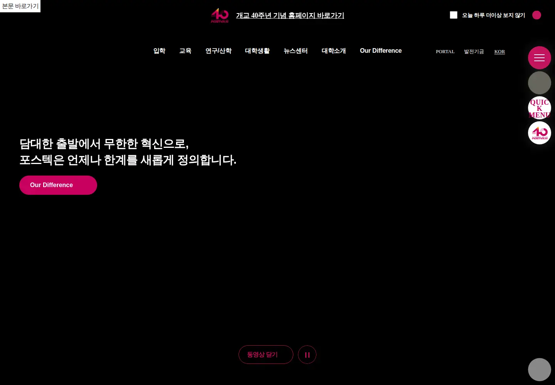Viewport: 555px width, 385px height.
Task: Go to the PORTAL link
Action: 445,52
